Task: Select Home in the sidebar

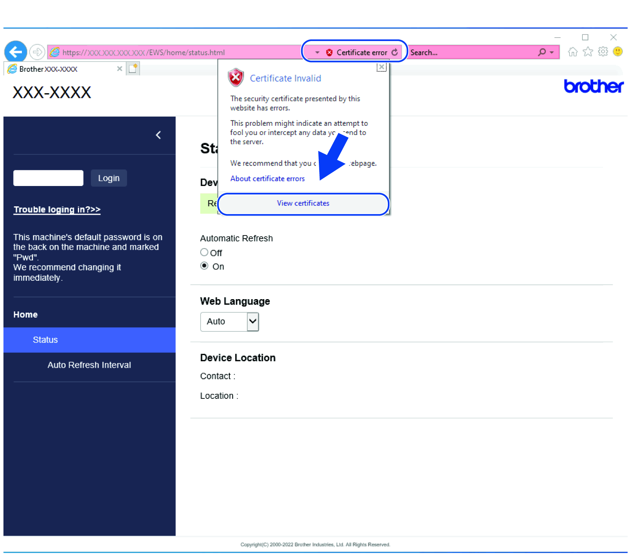Action: (25, 315)
